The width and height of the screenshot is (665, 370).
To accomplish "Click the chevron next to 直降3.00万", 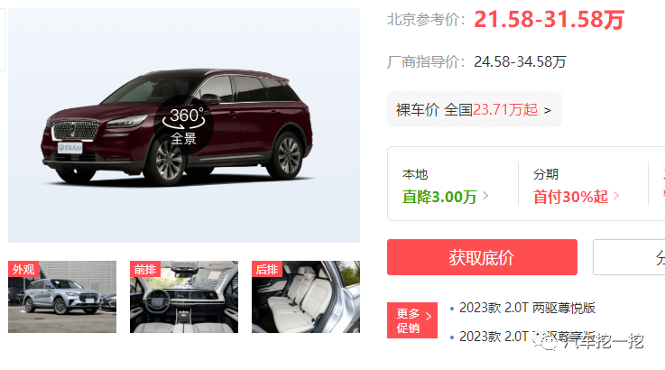I will (x=485, y=196).
